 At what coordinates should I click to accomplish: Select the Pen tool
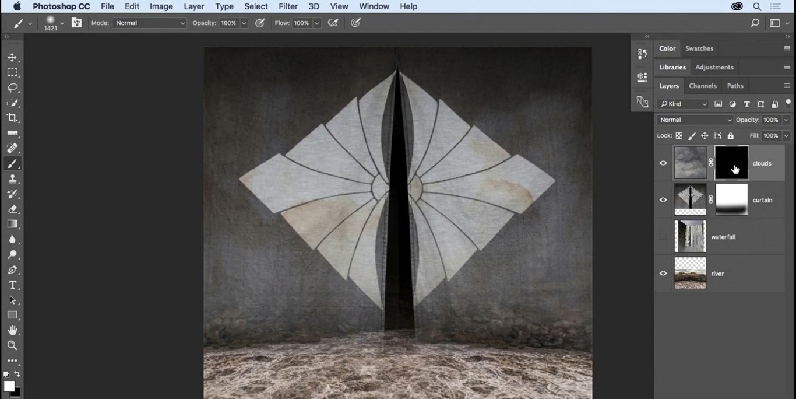pos(12,270)
